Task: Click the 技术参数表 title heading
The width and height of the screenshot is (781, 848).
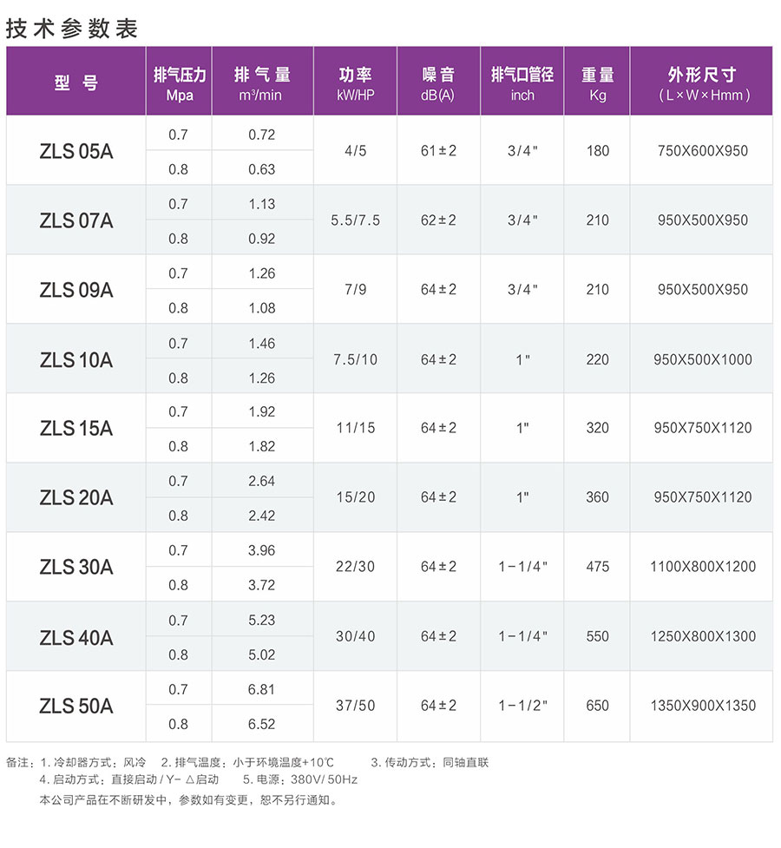Action: (72, 28)
